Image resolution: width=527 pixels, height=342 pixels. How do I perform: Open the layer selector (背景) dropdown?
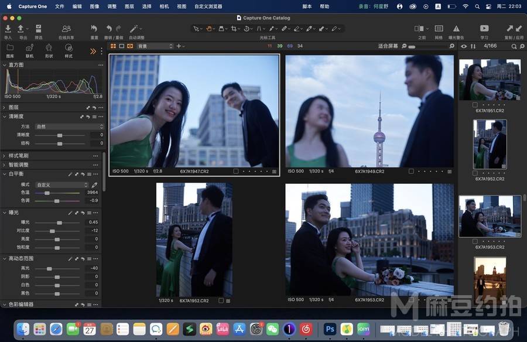[x=155, y=46]
